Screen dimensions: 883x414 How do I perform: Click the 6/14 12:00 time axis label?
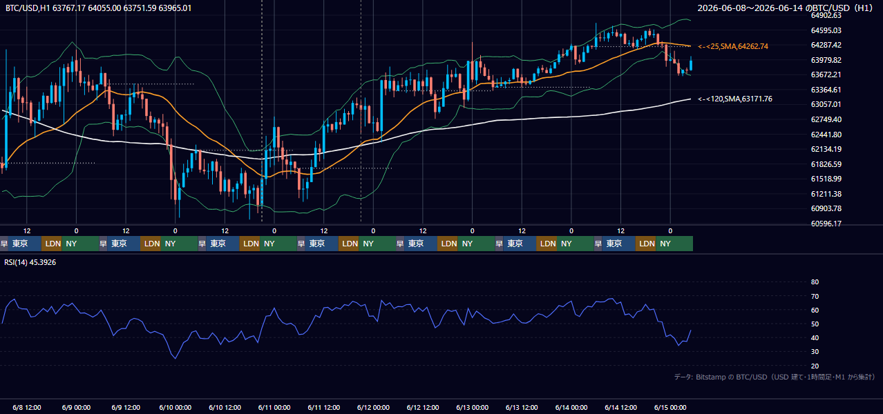tap(620, 407)
